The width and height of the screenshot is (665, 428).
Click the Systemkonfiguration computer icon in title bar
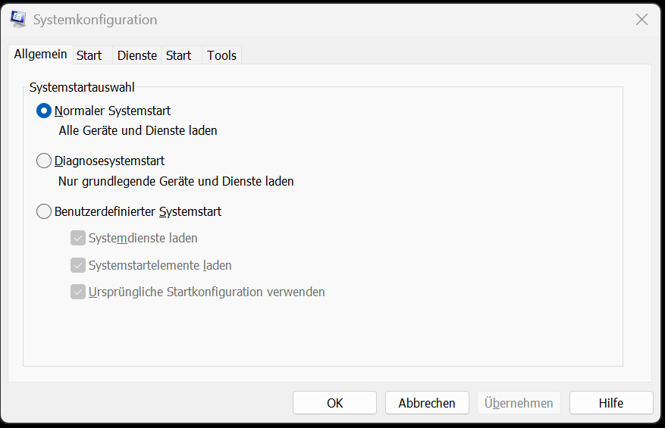[18, 19]
